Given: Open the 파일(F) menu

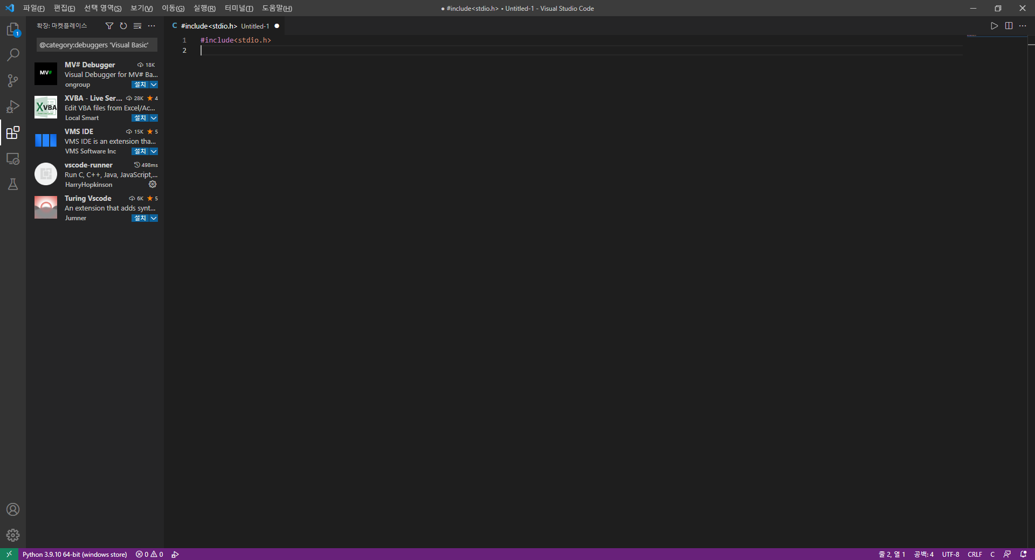Looking at the screenshot, I should coord(33,8).
